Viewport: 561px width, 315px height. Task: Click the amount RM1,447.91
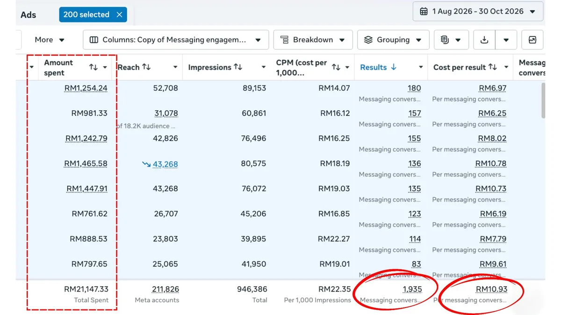87,189
